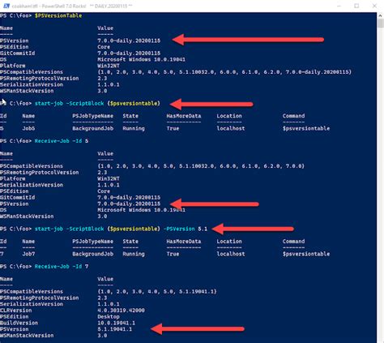Click BackgroundJob in the Job5 row
Screen dimensions: 384x343
point(92,128)
